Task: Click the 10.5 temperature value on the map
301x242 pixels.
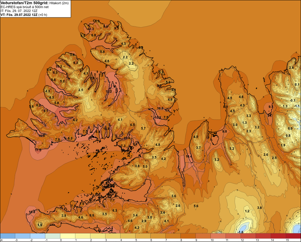Action: pos(158,117)
